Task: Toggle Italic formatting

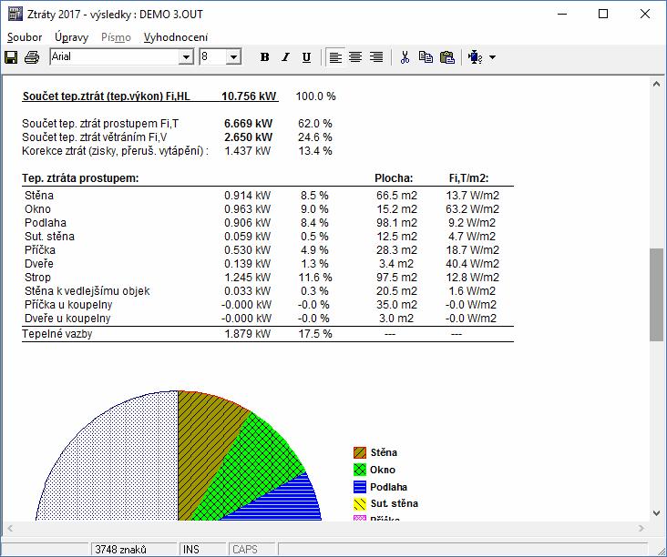Action: pos(285,57)
